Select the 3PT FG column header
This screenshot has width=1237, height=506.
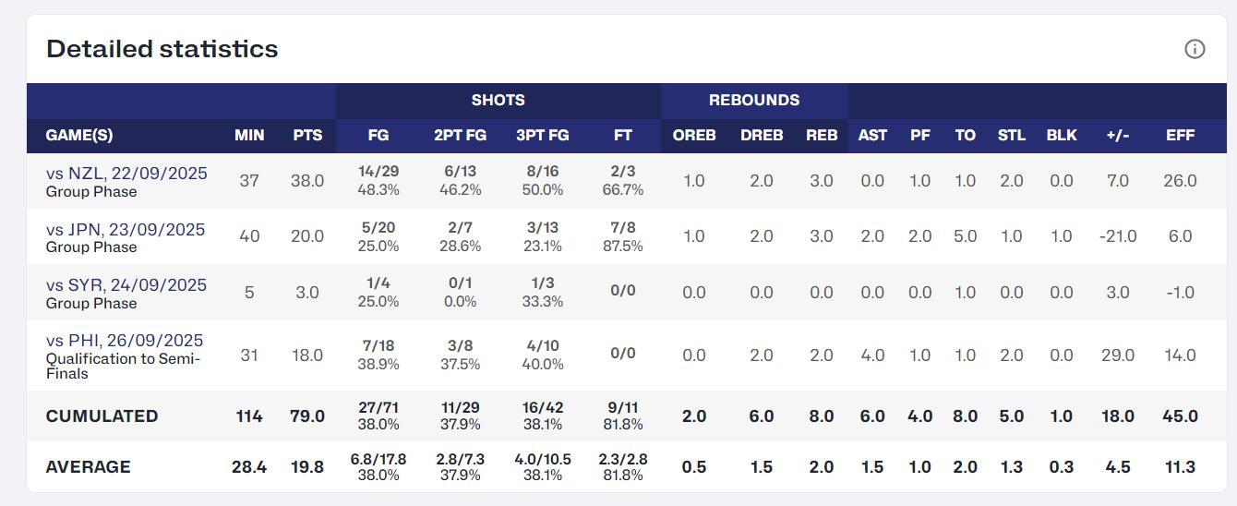[543, 135]
